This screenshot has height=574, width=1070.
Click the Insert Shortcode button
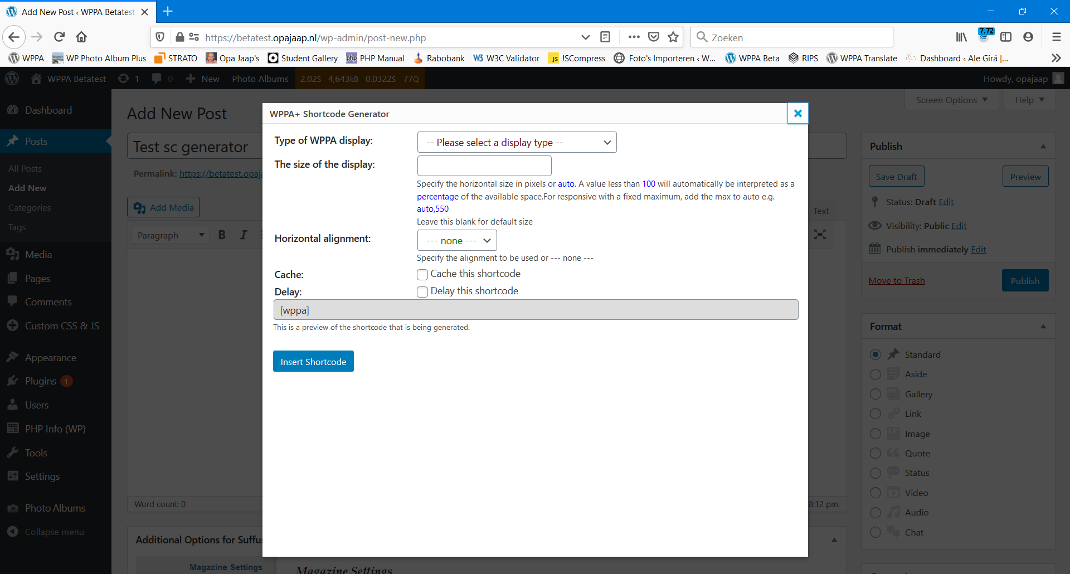pos(313,362)
